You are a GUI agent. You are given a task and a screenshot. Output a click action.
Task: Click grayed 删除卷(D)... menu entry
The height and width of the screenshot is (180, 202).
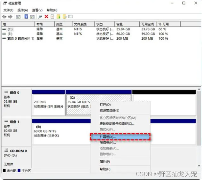coord(120,154)
